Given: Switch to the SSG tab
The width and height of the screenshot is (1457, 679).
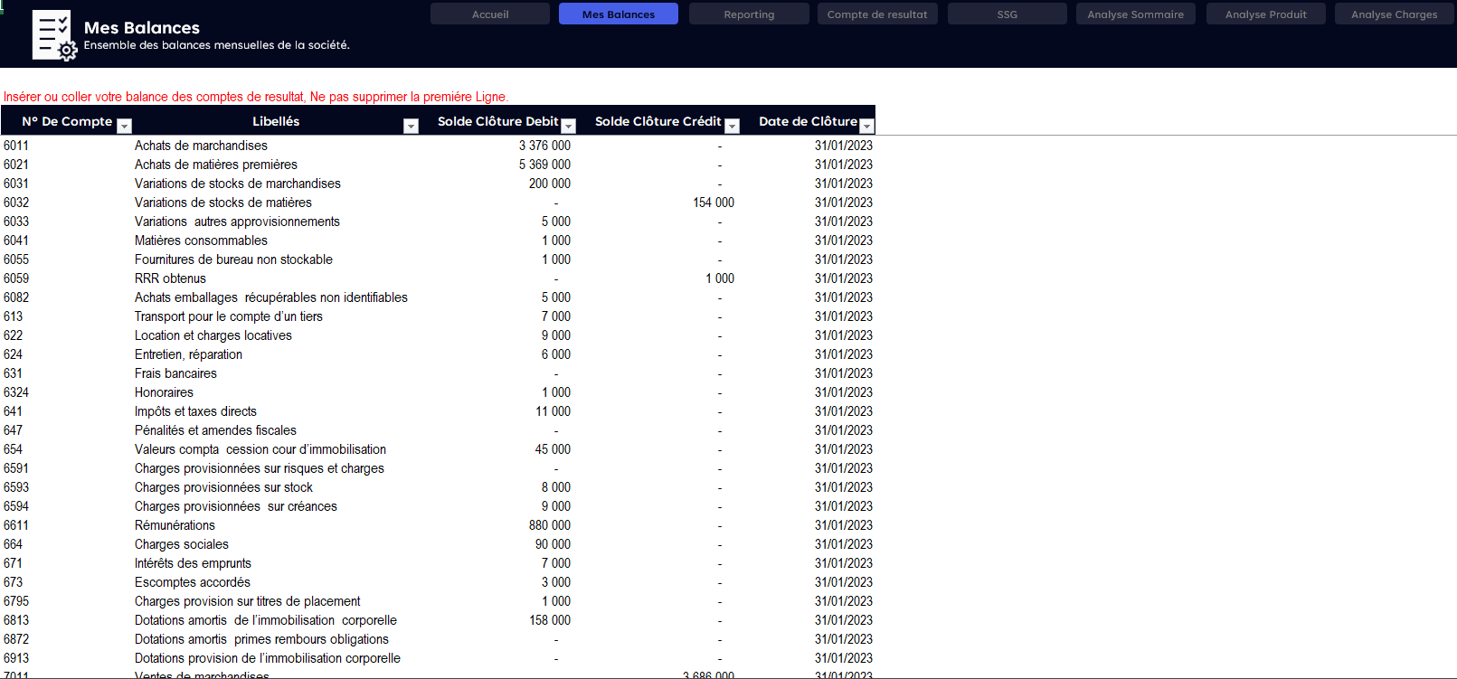Looking at the screenshot, I should pos(1008,14).
